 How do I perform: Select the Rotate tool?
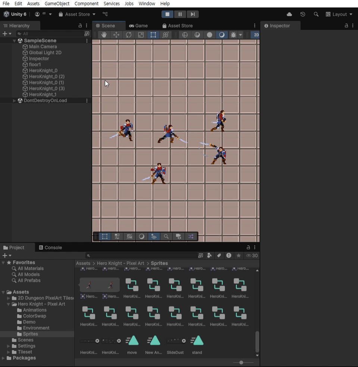click(x=128, y=35)
